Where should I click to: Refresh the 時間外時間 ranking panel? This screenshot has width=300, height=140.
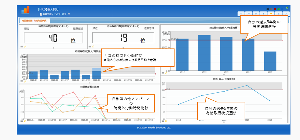25,46
